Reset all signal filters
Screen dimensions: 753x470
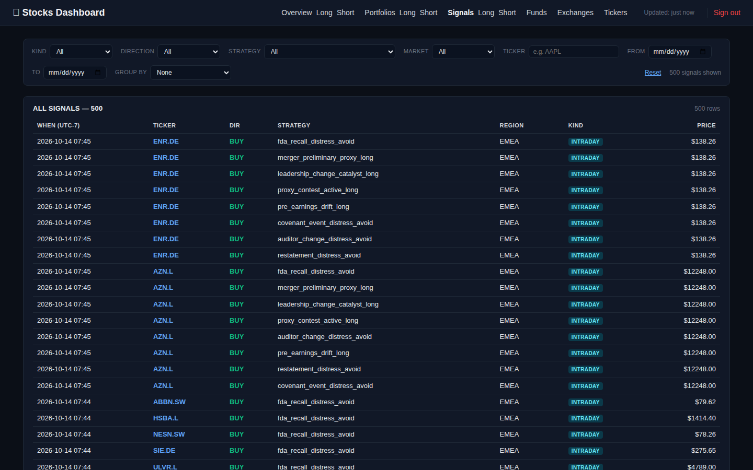coord(653,73)
